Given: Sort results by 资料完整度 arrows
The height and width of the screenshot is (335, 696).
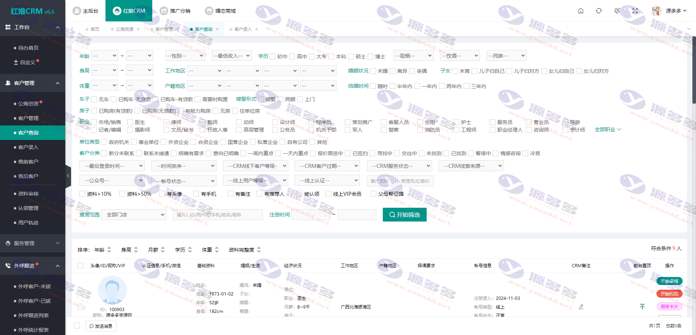Looking at the screenshot, I should point(259,250).
